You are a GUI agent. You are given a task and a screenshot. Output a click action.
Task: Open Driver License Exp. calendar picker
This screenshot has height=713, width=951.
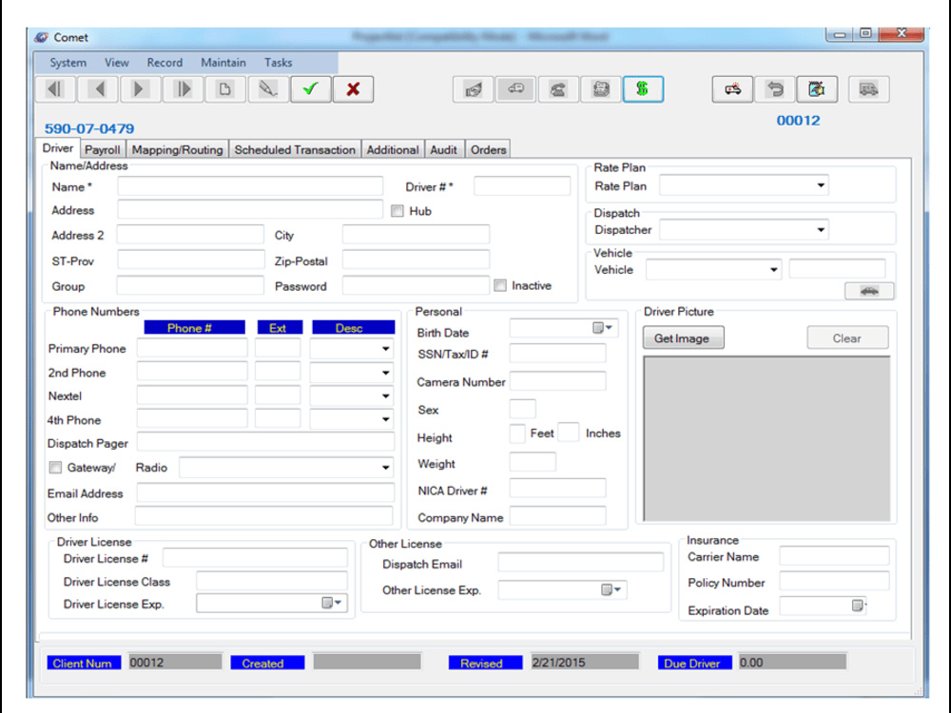(x=332, y=603)
